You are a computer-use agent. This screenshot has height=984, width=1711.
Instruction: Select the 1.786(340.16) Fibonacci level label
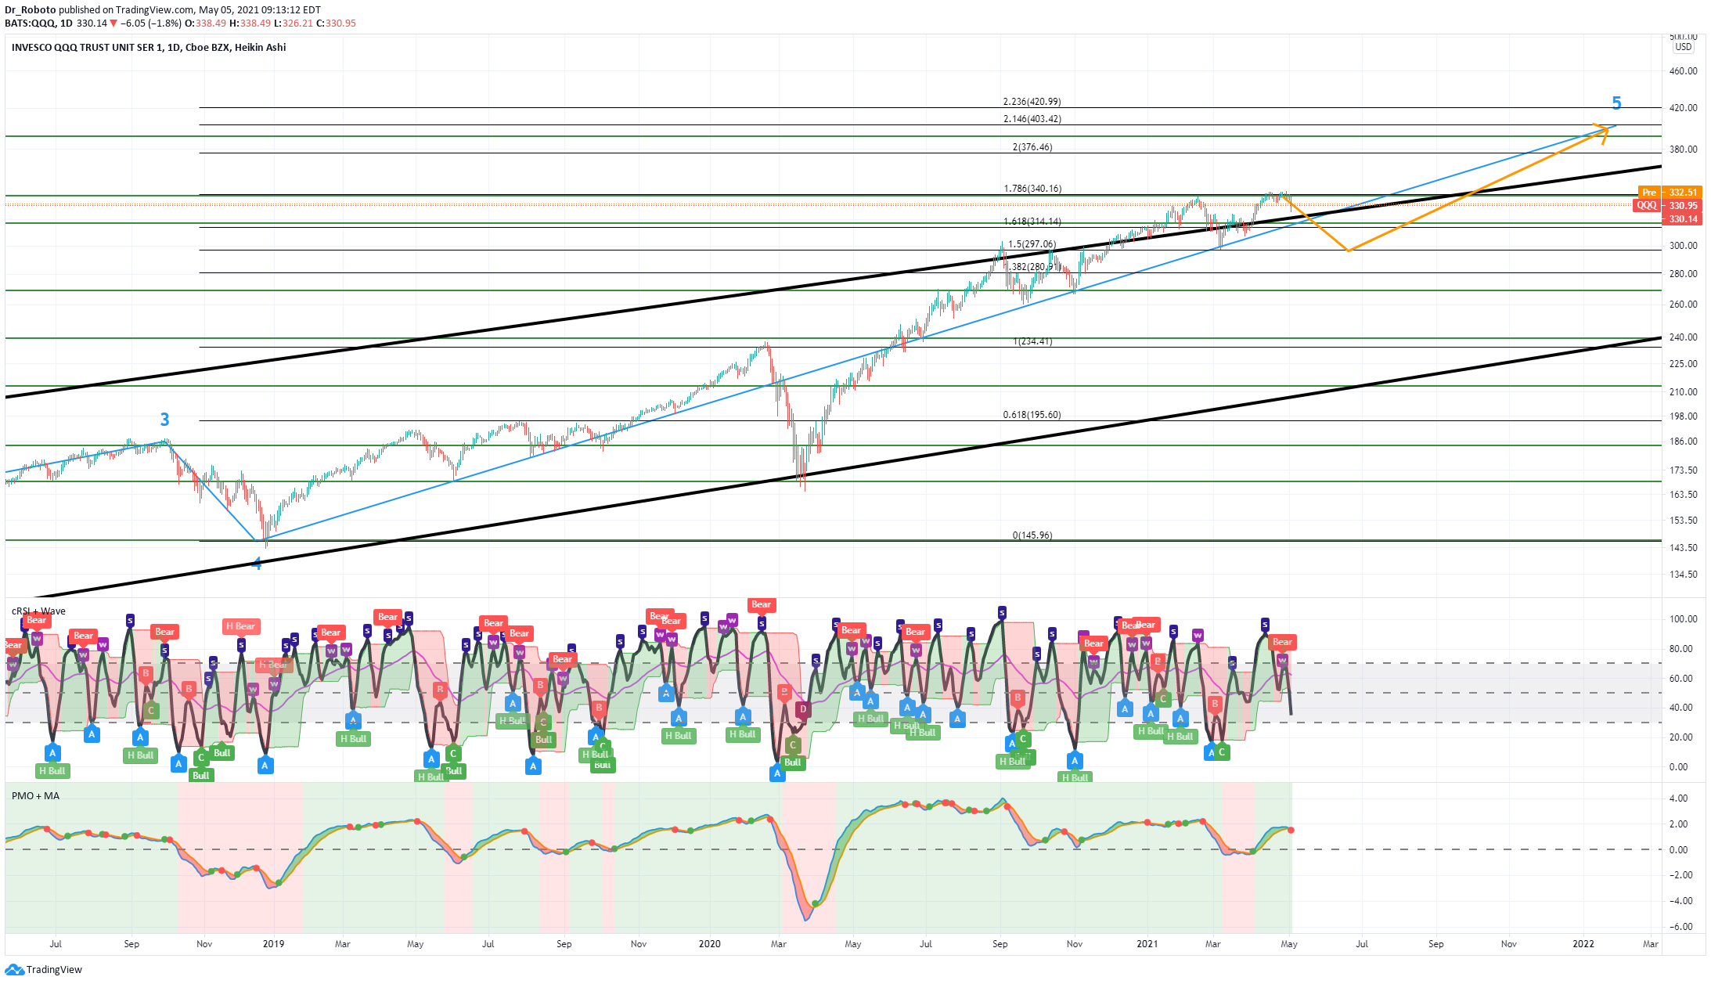click(x=1032, y=189)
